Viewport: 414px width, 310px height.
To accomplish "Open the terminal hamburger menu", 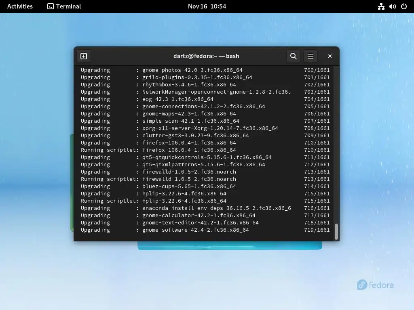I will 310,56.
